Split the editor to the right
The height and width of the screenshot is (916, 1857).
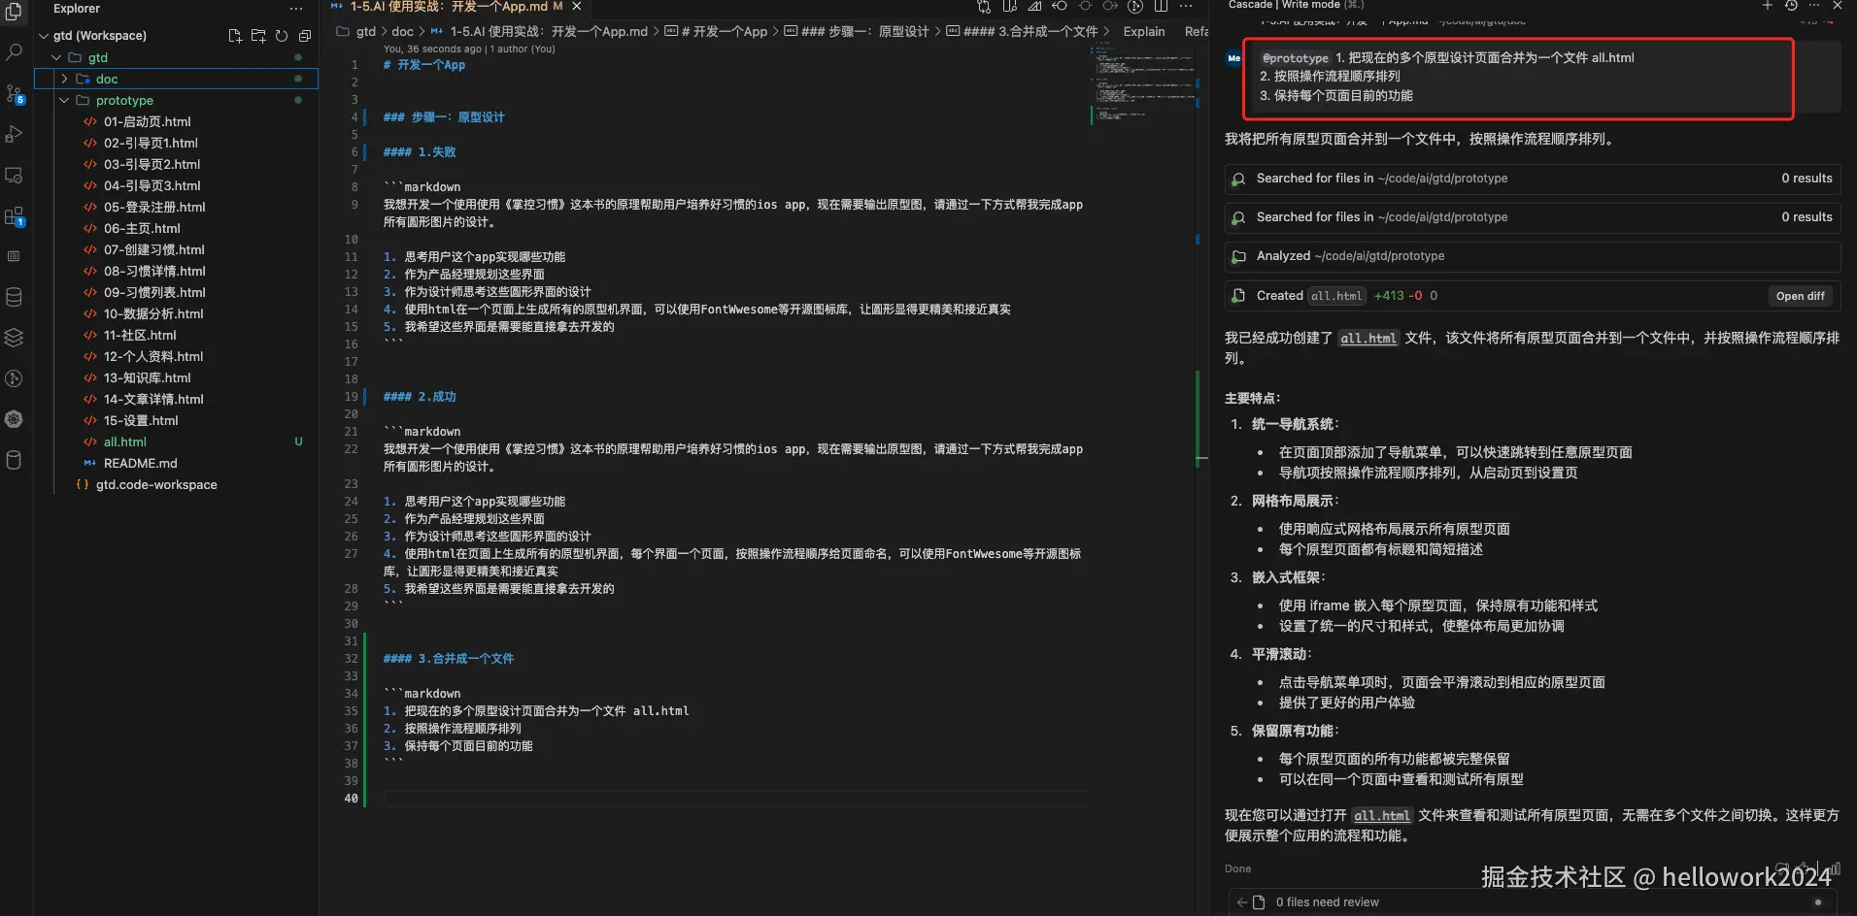pyautogui.click(x=1161, y=6)
